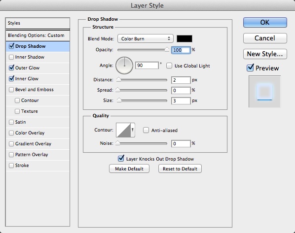Open the Inner Glow settings row
The image size is (295, 233).
38,79
